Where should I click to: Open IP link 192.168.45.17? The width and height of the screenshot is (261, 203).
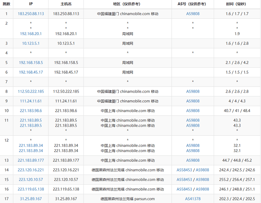coord(31,72)
